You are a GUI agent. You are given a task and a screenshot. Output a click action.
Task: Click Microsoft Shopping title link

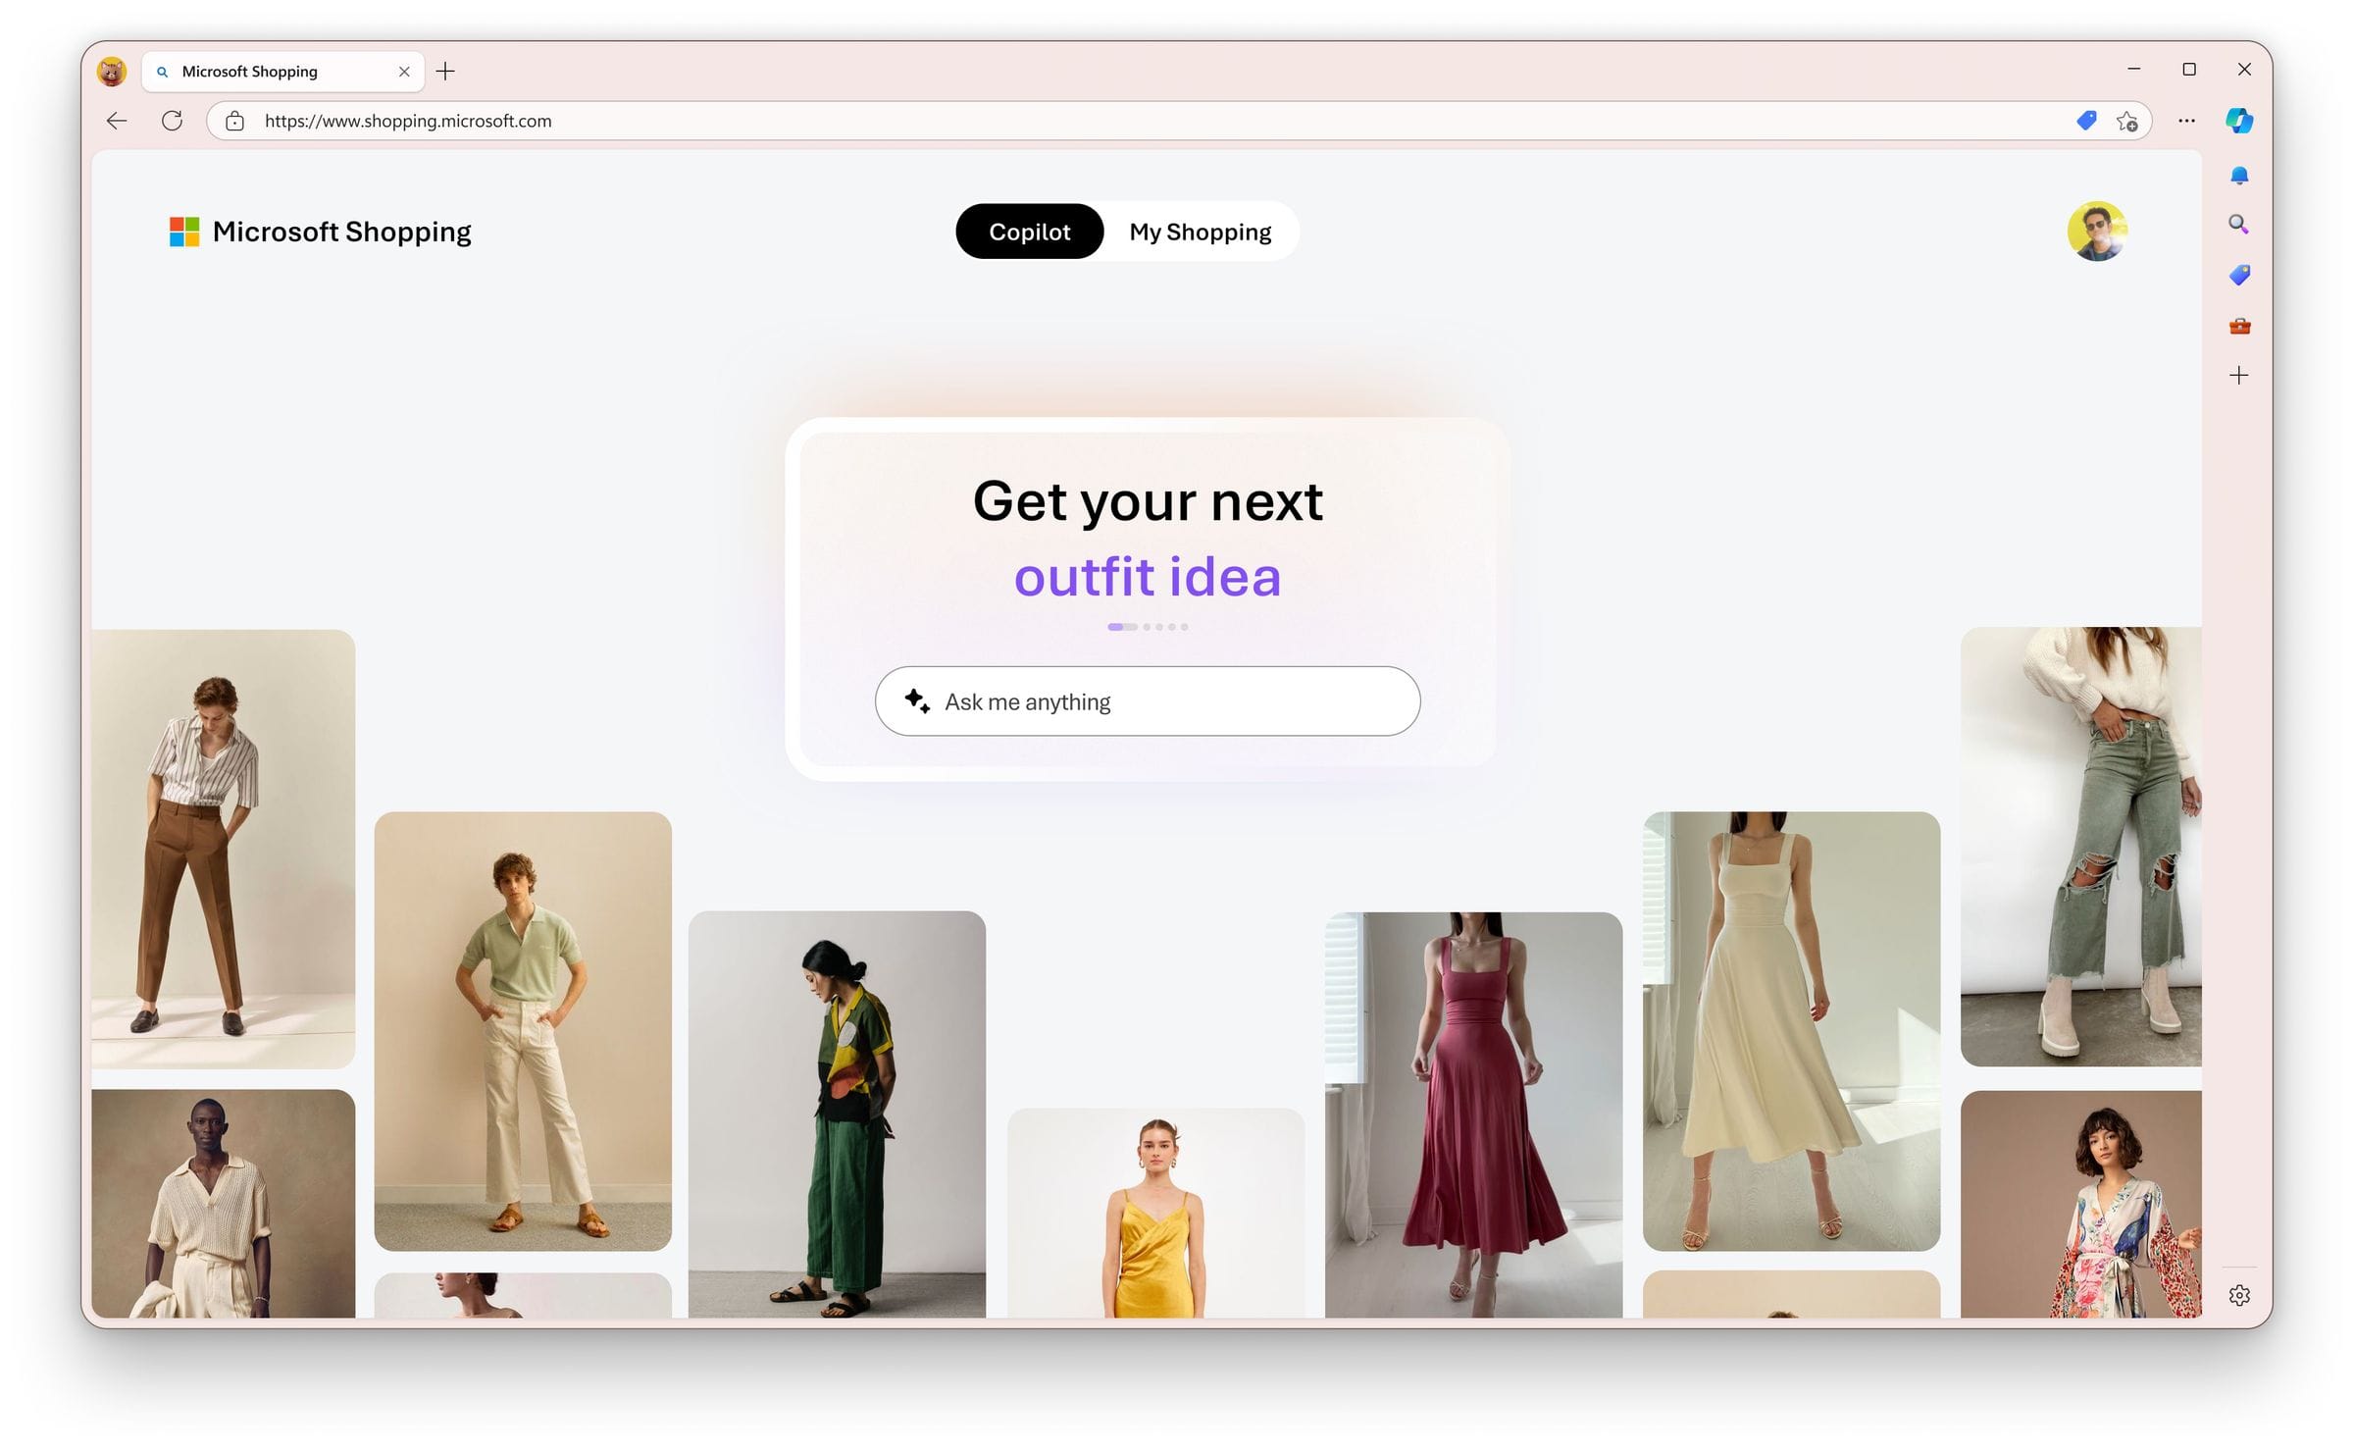pos(341,232)
